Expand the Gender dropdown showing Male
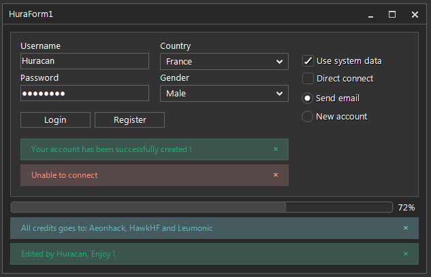This screenshot has height=277, width=431. (224, 94)
